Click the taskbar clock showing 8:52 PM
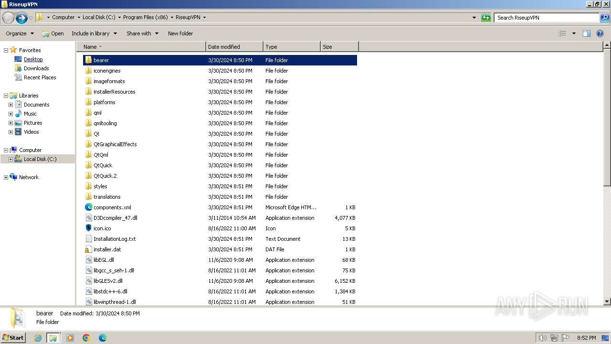 click(x=586, y=338)
